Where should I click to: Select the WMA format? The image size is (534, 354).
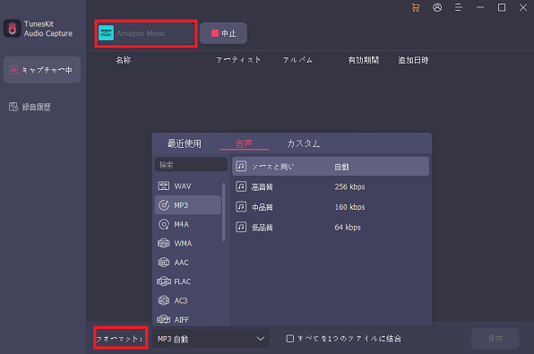point(188,243)
